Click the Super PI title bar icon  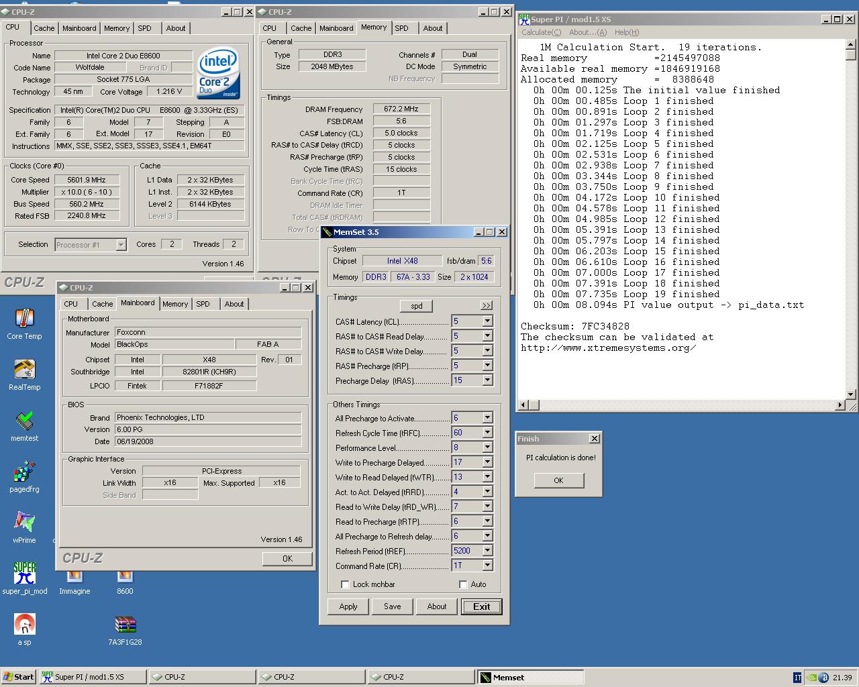tap(524, 19)
